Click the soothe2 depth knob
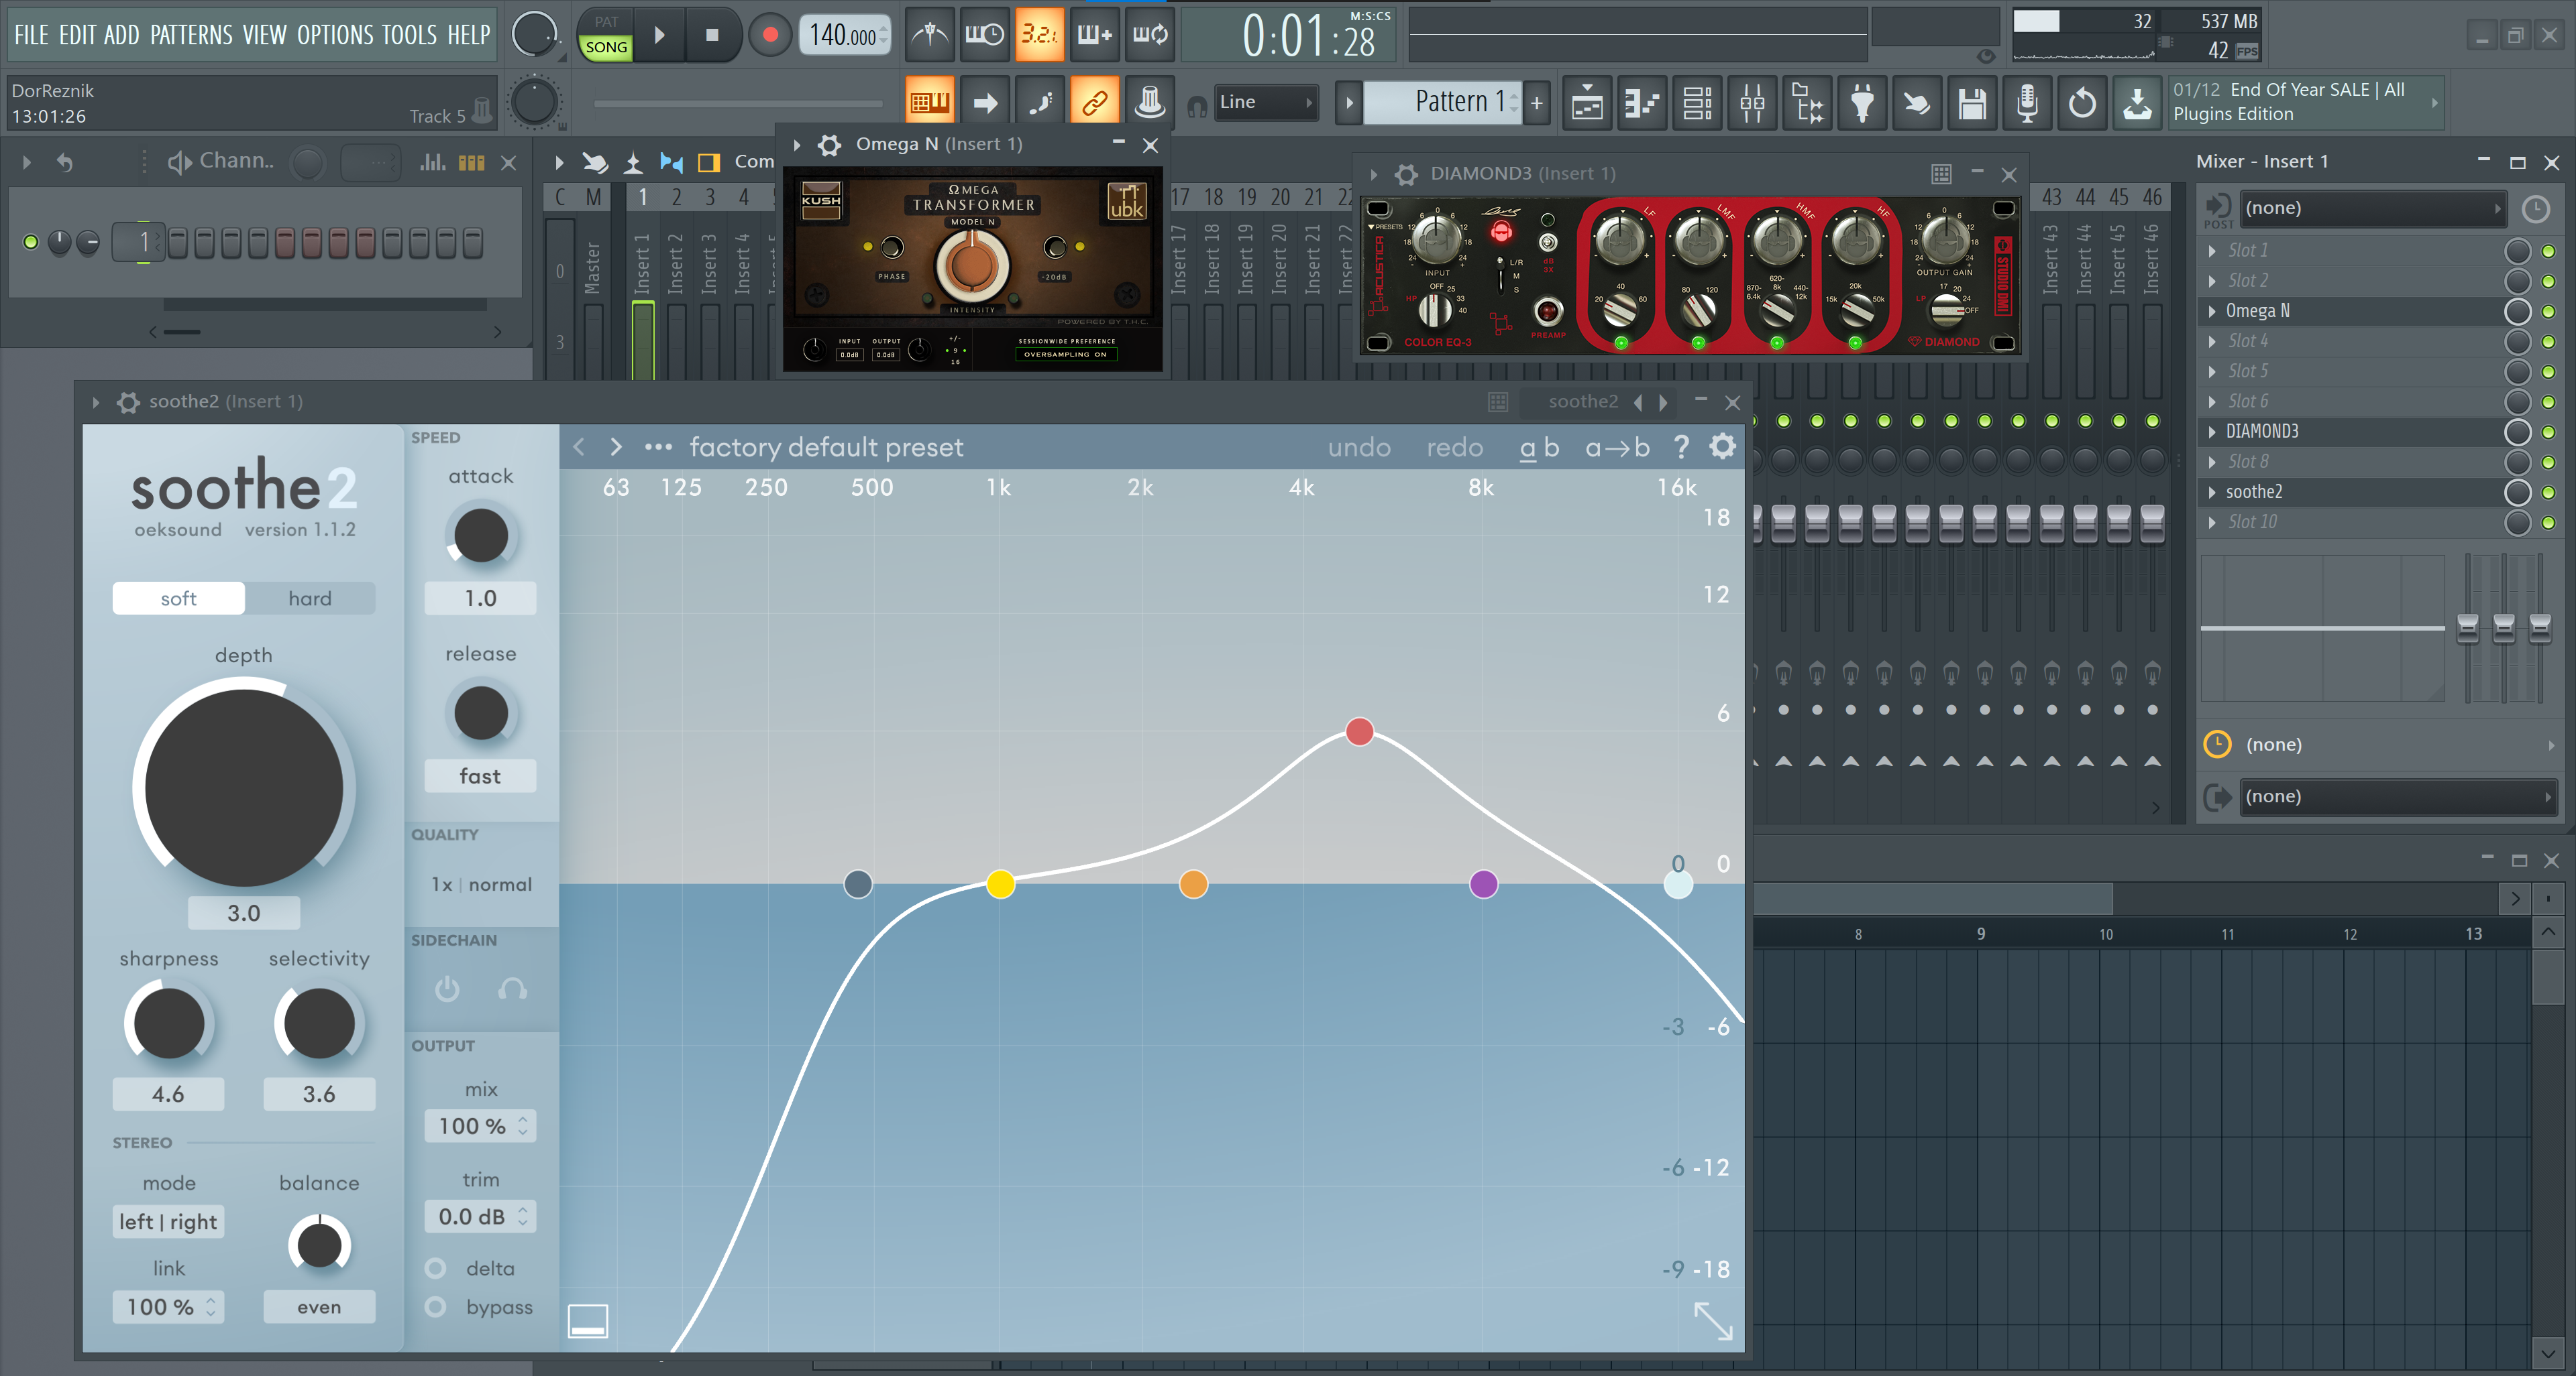This screenshot has height=1376, width=2576. [243, 788]
